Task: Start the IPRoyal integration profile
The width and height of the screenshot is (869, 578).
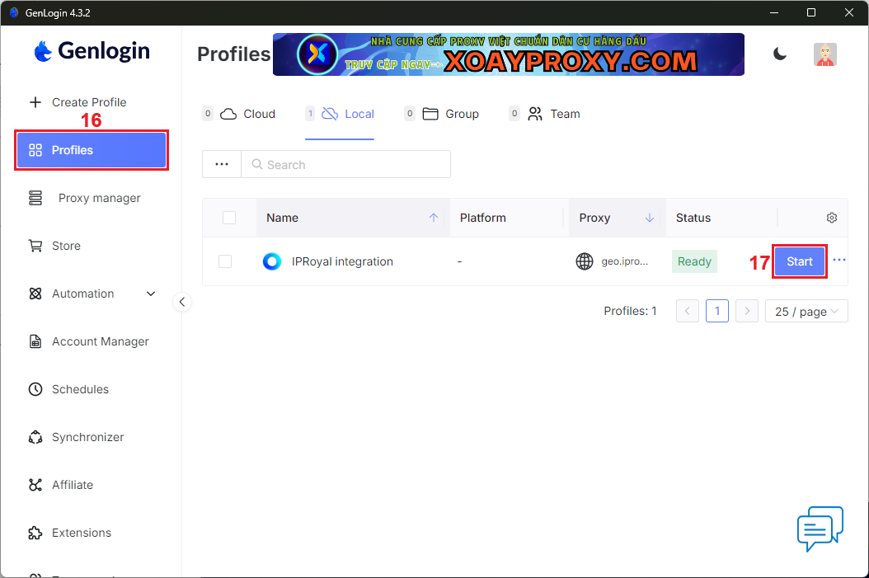Action: point(799,261)
